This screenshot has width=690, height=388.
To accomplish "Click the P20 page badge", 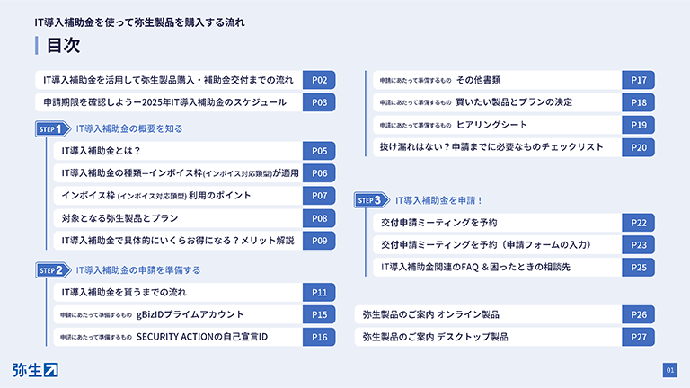I will [639, 147].
